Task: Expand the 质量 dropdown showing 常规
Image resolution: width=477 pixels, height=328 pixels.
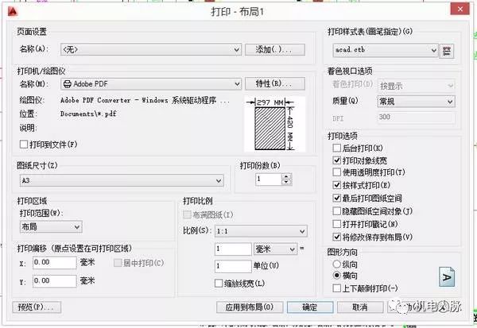Action: pos(405,102)
